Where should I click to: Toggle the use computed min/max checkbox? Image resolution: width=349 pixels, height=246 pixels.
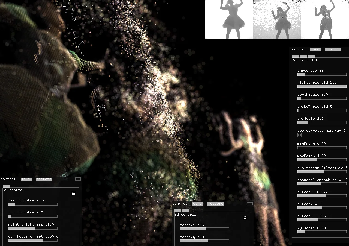(x=299, y=135)
